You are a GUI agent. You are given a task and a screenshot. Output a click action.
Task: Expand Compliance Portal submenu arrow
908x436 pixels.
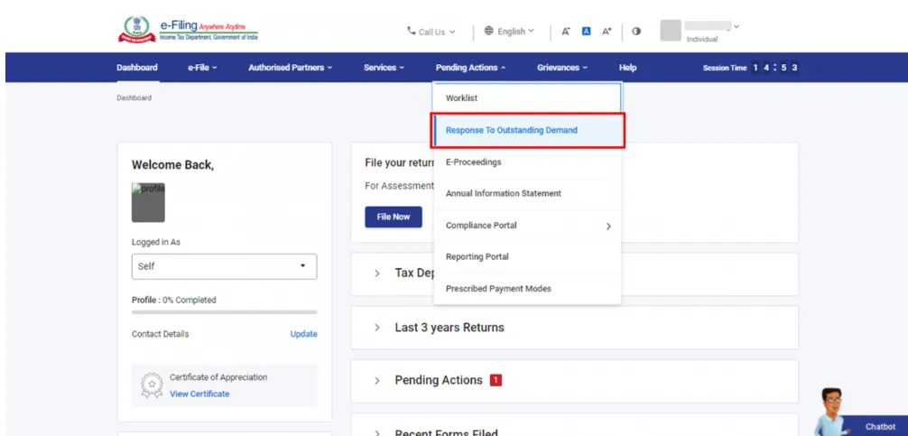608,227
